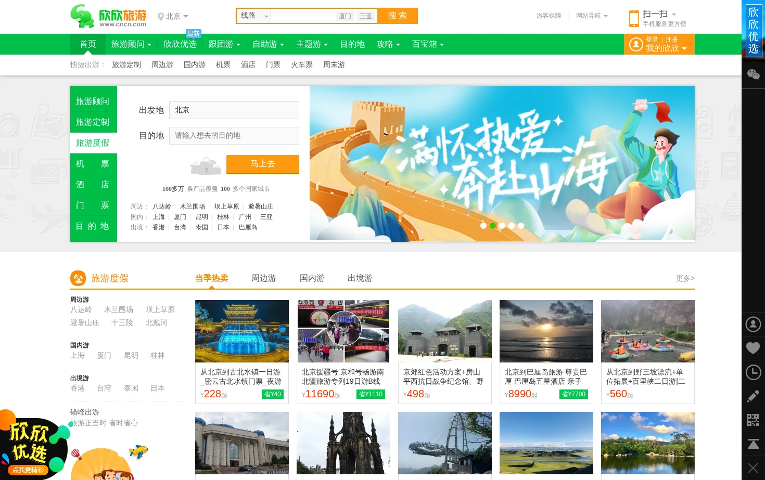
Task: Open the 巴厘岛 seascape tour thumbnail
Action: (x=546, y=331)
